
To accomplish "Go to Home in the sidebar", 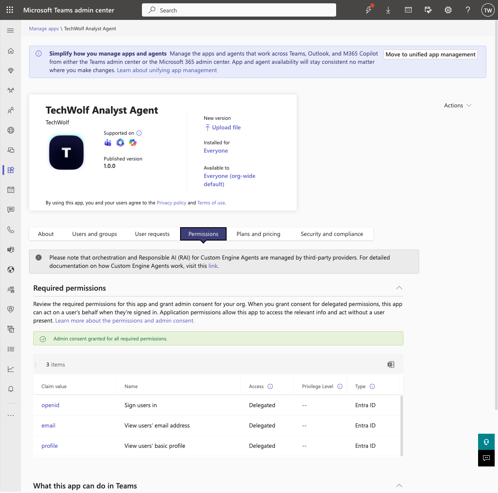I will click(x=11, y=51).
